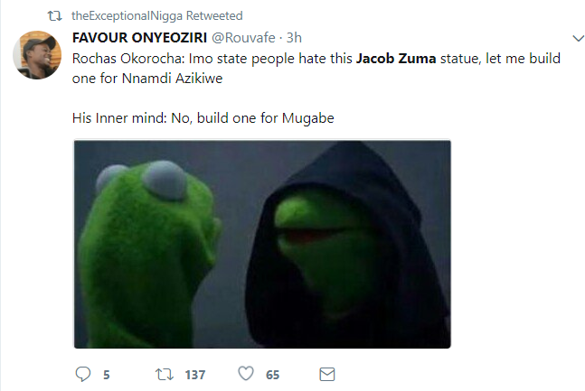
Task: Click the retweet icon beside 'theExceptionalNigga Retweeted'
Action: click(x=54, y=16)
